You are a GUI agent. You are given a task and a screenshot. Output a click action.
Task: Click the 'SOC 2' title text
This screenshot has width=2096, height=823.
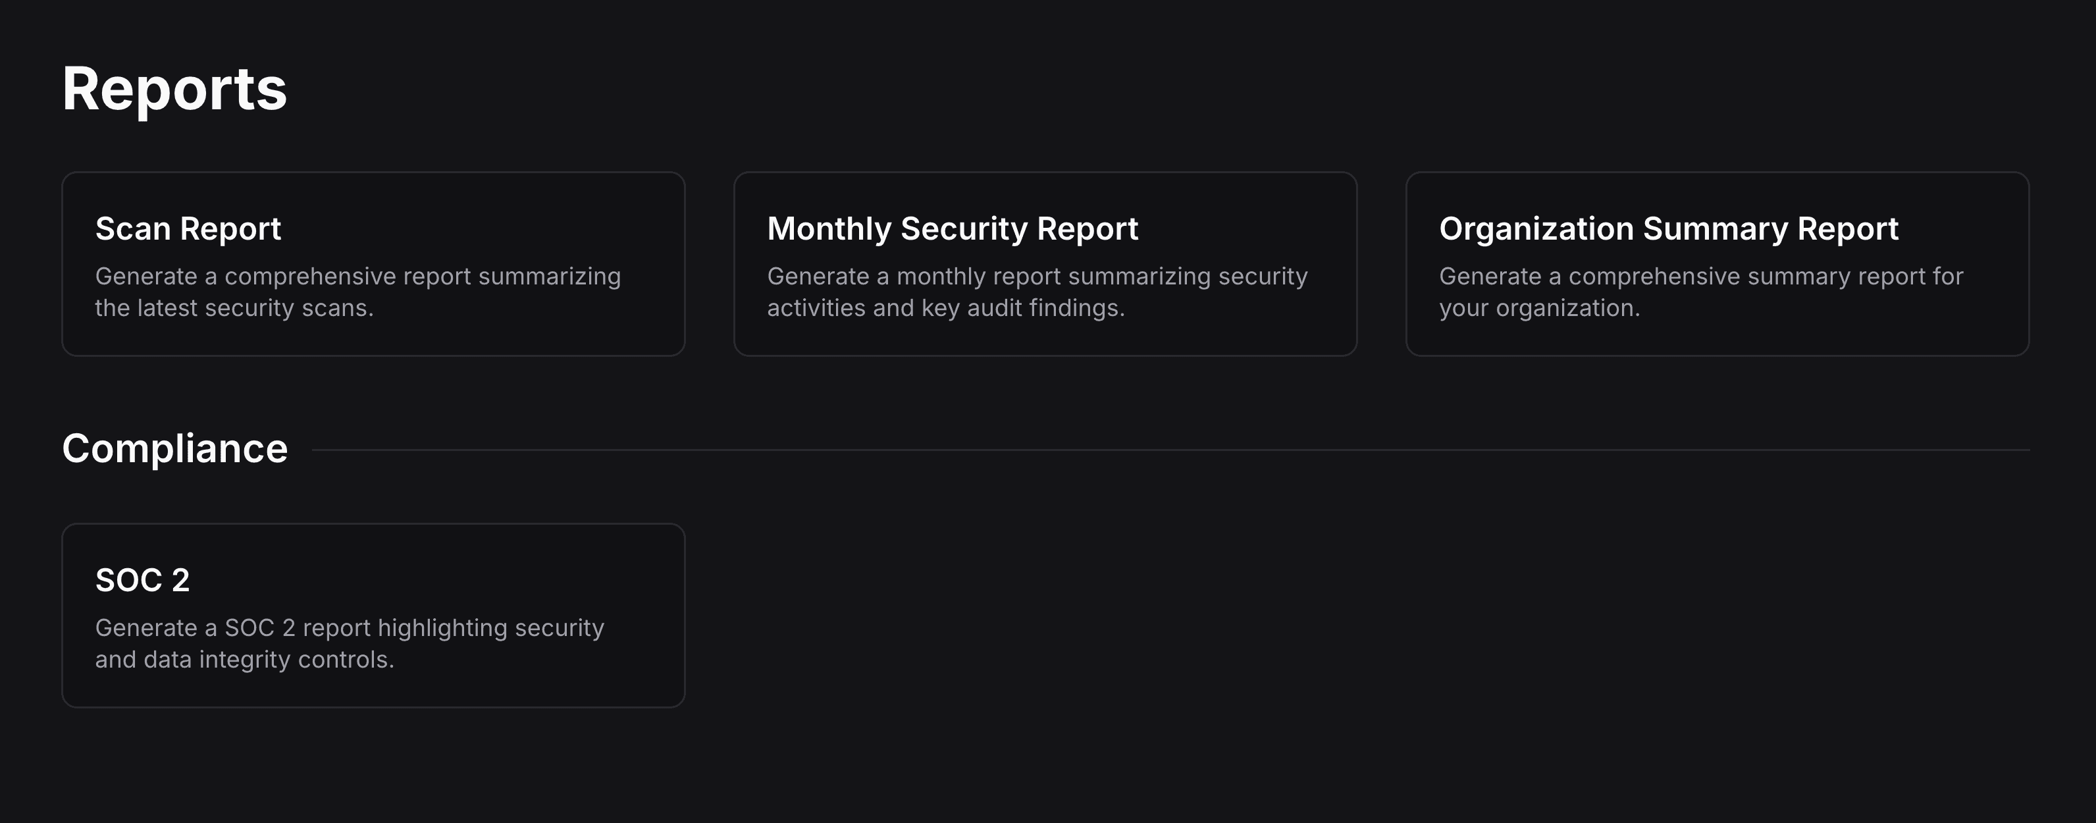142,581
